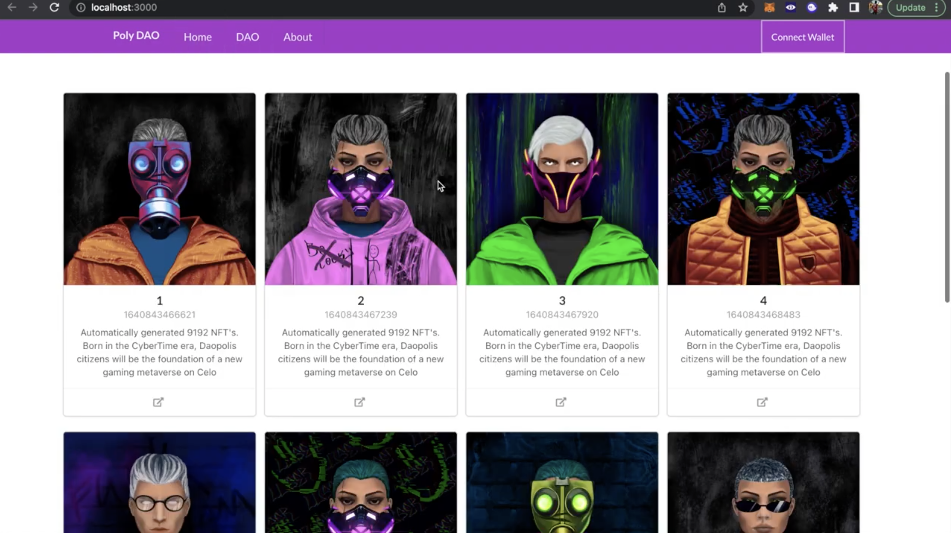Open Chrome three-dot menu

(937, 7)
